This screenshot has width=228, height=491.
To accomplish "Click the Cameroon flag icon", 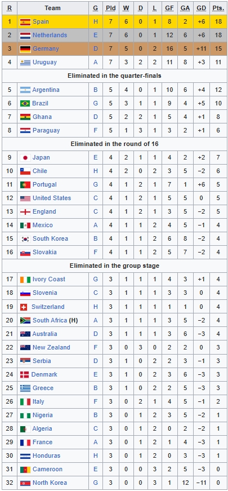I will click(x=25, y=469).
